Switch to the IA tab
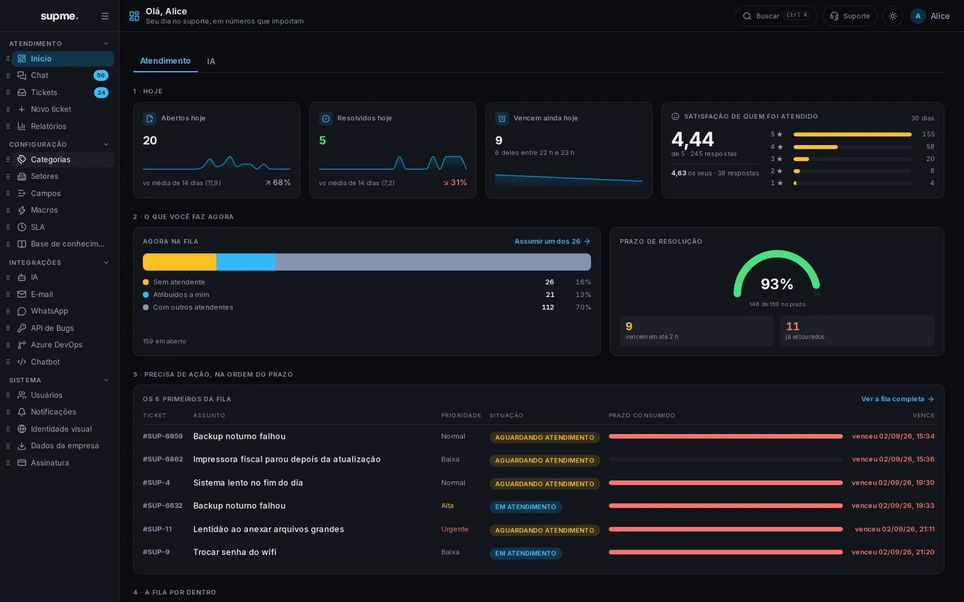This screenshot has height=602, width=964. pyautogui.click(x=211, y=61)
